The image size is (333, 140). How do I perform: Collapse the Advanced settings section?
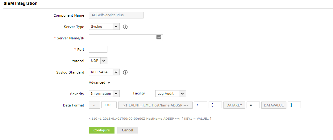click(x=99, y=83)
